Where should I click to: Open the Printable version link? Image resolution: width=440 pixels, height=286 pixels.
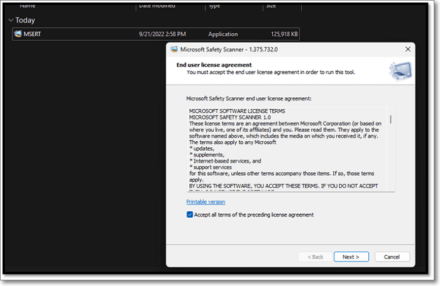(206, 202)
